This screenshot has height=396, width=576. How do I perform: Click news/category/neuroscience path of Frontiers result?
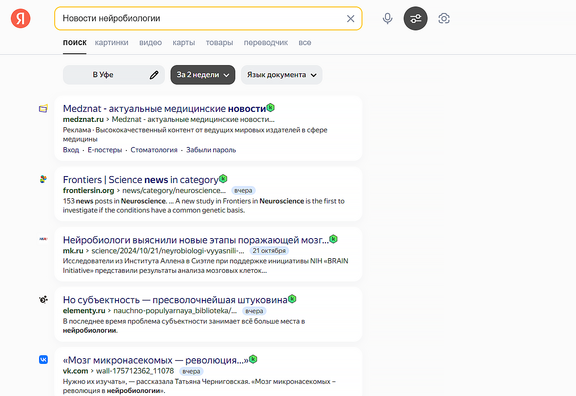pos(174,190)
